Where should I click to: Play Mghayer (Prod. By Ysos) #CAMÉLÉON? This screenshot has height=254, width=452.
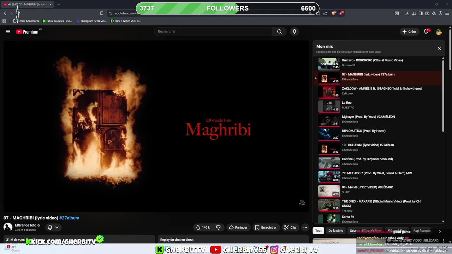click(x=377, y=121)
